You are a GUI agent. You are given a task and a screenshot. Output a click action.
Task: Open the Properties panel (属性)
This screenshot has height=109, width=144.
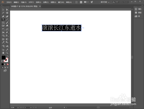tap(138, 9)
